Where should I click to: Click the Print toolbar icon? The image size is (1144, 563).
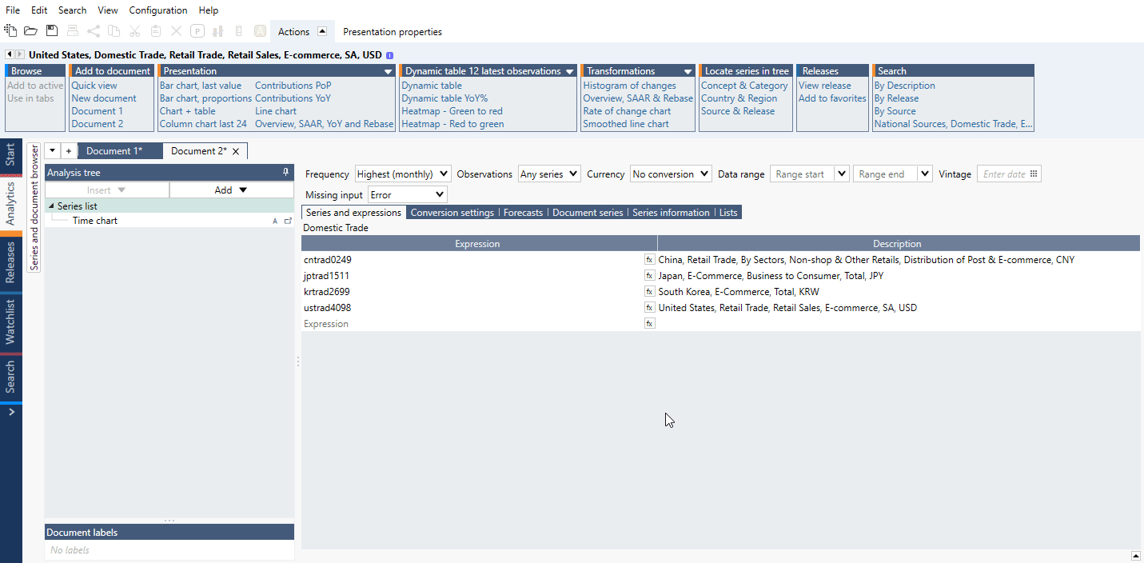[x=73, y=31]
